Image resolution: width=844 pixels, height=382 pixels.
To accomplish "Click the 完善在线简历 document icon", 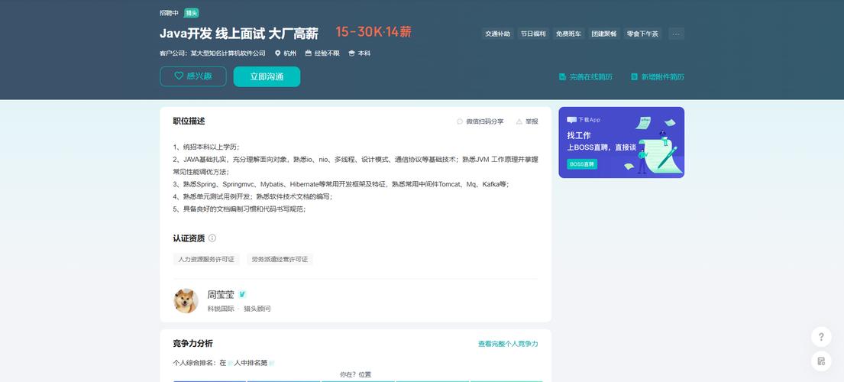I will (x=562, y=77).
